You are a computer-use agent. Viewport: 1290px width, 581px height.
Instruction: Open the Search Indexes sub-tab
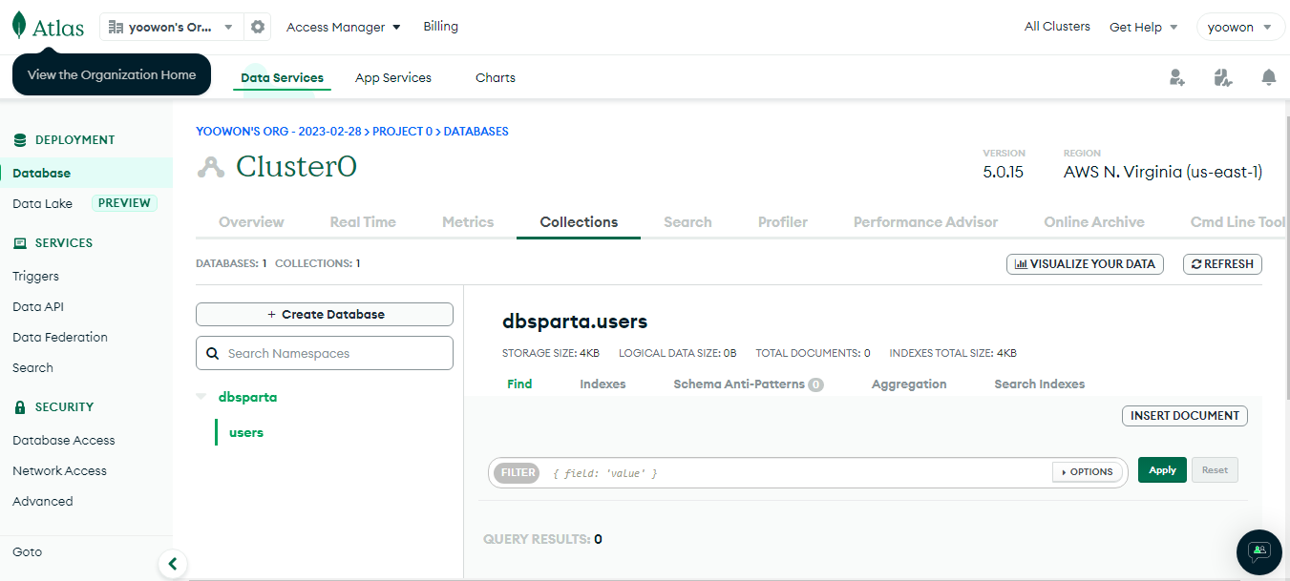[1039, 384]
